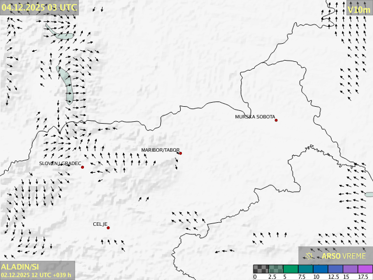The height and width of the screenshot is (280, 373).
Task: Click the CELJE city label
Action: pyautogui.click(x=100, y=224)
